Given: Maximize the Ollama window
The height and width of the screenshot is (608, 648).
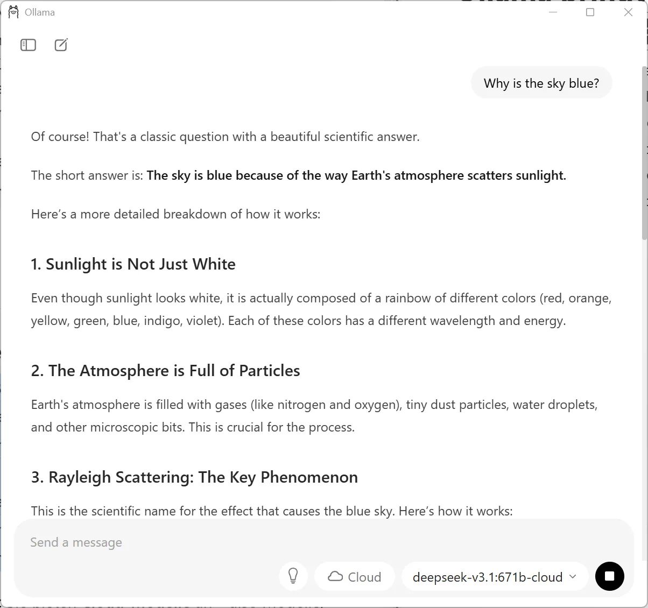Looking at the screenshot, I should tap(590, 12).
